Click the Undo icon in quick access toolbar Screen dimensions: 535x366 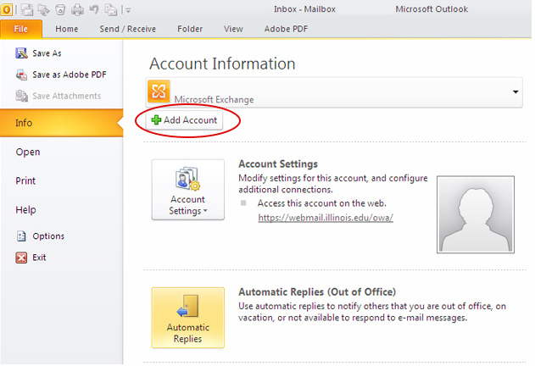point(94,9)
